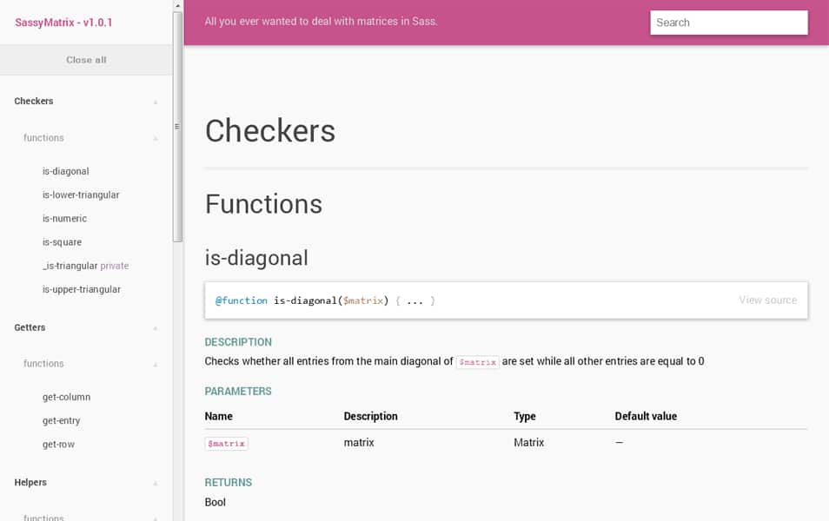
Task: Click inside the Search field
Action: [x=728, y=22]
